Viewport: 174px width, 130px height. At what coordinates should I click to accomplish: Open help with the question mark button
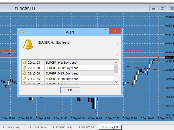(x=105, y=31)
